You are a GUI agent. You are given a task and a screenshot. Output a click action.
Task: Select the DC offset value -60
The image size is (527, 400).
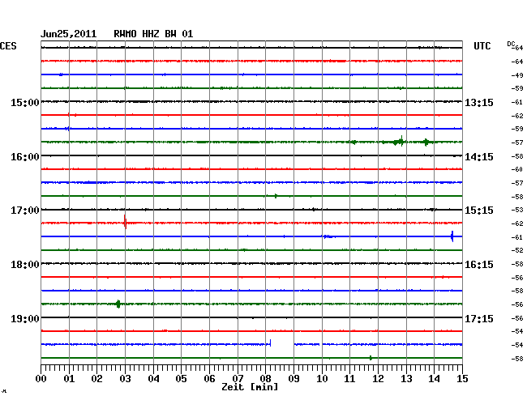517,169
